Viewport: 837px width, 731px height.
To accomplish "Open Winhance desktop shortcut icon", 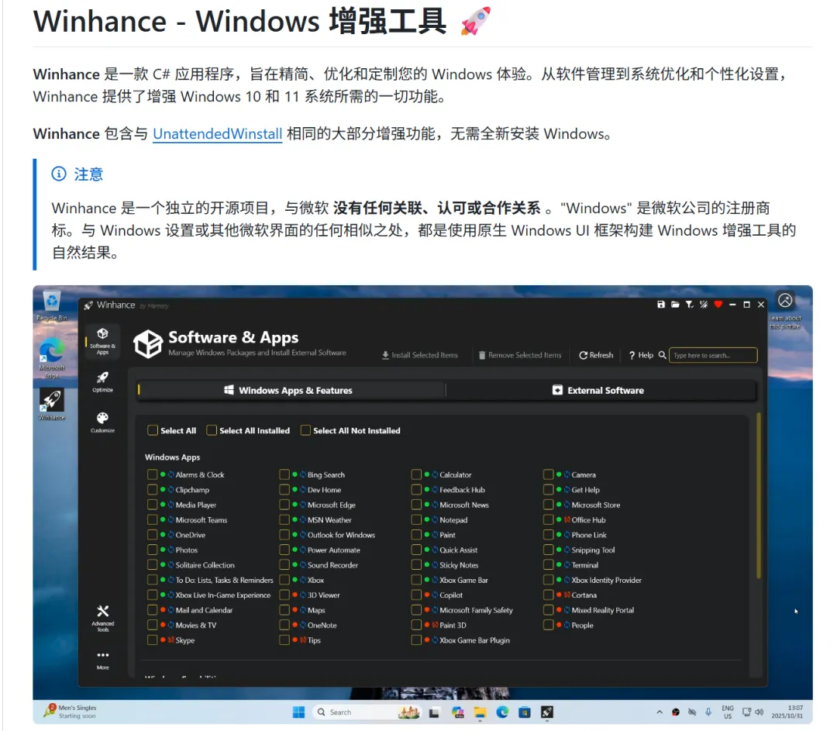I will click(x=52, y=404).
